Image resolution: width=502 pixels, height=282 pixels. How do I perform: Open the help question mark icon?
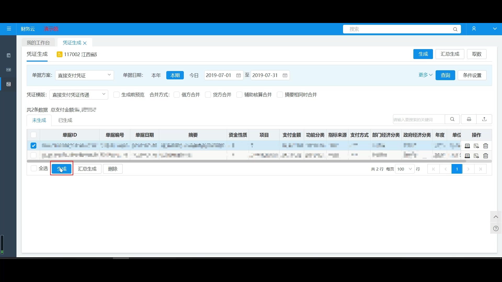click(496, 228)
